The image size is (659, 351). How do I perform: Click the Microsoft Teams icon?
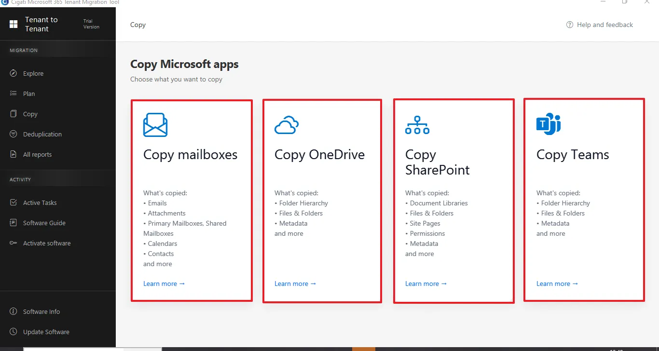click(549, 125)
